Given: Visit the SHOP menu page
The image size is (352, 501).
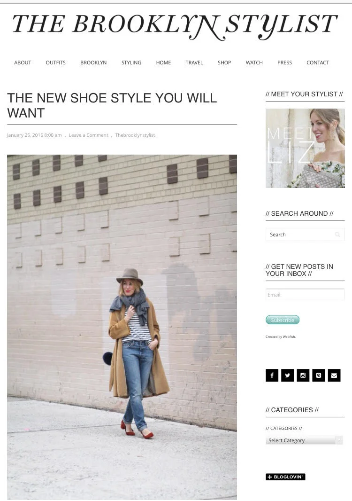Looking at the screenshot, I should [x=224, y=63].
